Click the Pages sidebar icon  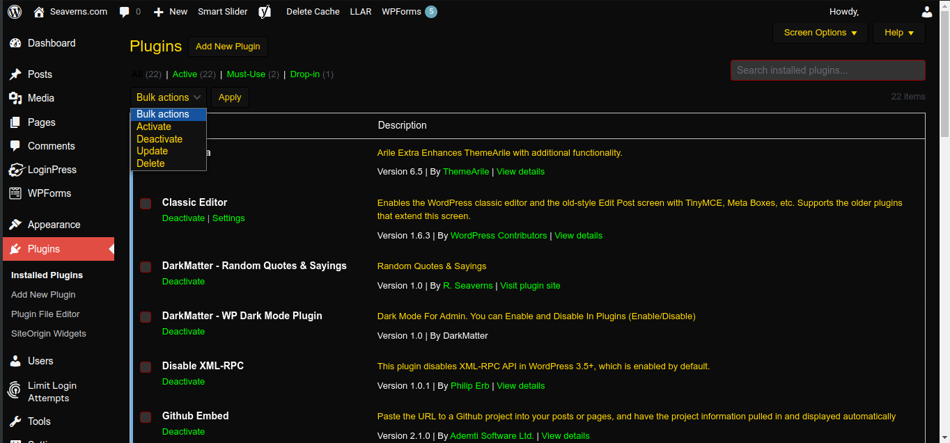pyautogui.click(x=15, y=122)
